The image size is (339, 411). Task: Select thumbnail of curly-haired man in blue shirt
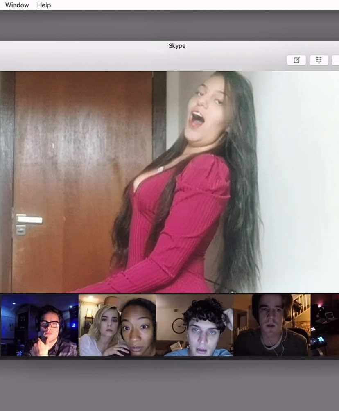click(194, 325)
